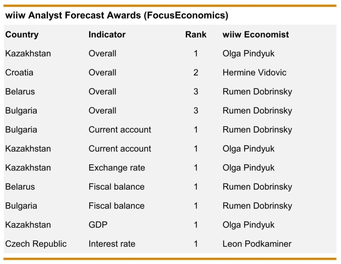The height and width of the screenshot is (264, 341).
Task: Click the Exchange rate indicator cell
Action: point(117,168)
